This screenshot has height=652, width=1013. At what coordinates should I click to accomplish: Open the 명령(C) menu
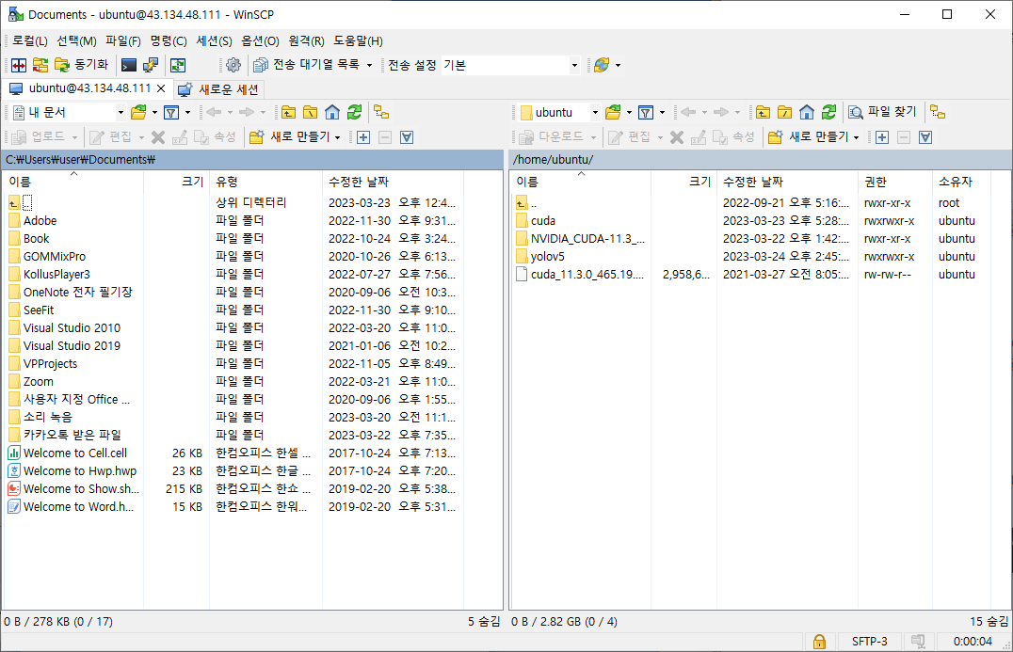(x=168, y=40)
